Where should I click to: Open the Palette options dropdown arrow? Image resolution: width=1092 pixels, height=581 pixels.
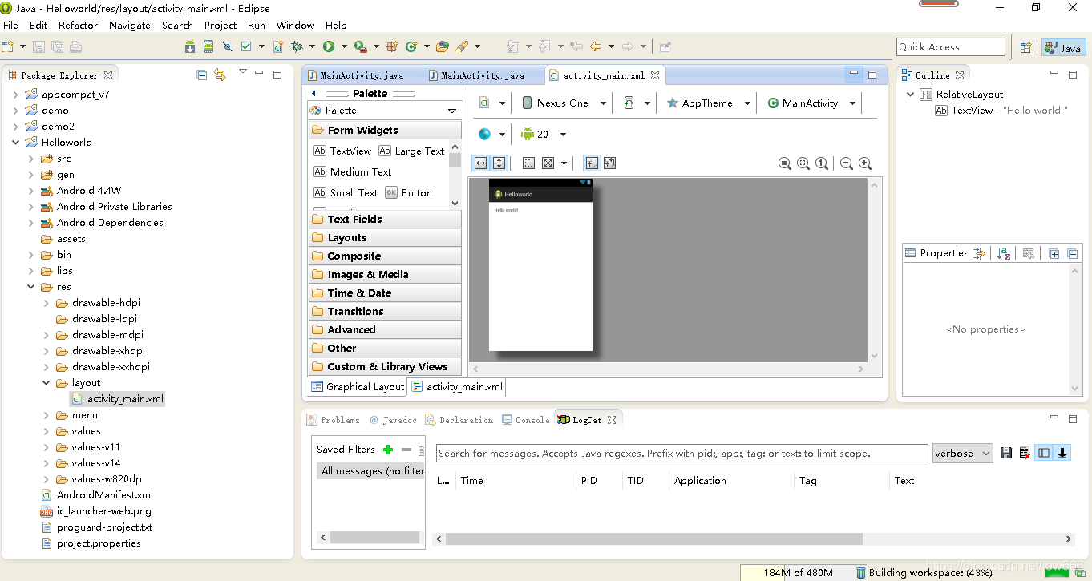(x=452, y=111)
